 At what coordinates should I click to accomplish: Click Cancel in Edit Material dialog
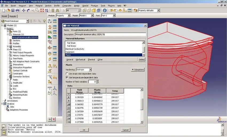coord(126,130)
